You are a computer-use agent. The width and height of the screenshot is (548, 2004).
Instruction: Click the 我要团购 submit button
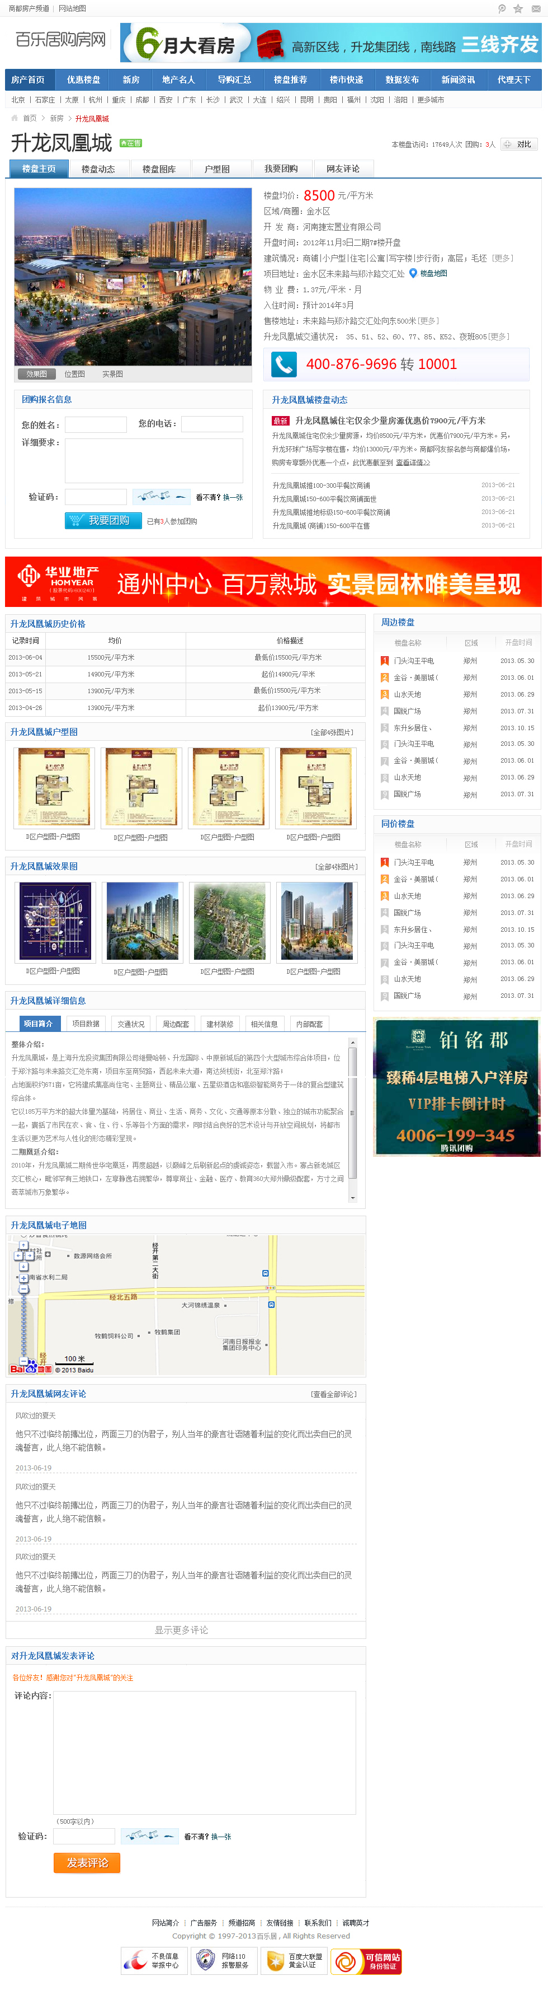pyautogui.click(x=102, y=520)
